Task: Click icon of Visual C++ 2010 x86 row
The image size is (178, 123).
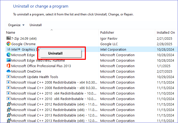Action: pos(9,98)
